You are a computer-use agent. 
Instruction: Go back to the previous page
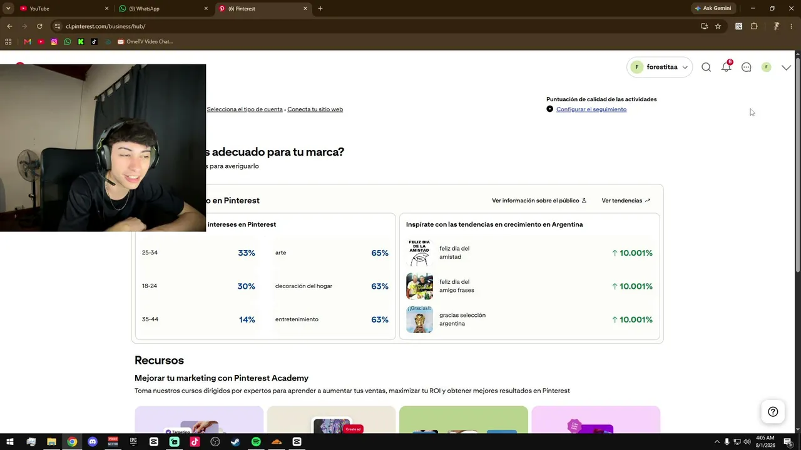(9, 26)
